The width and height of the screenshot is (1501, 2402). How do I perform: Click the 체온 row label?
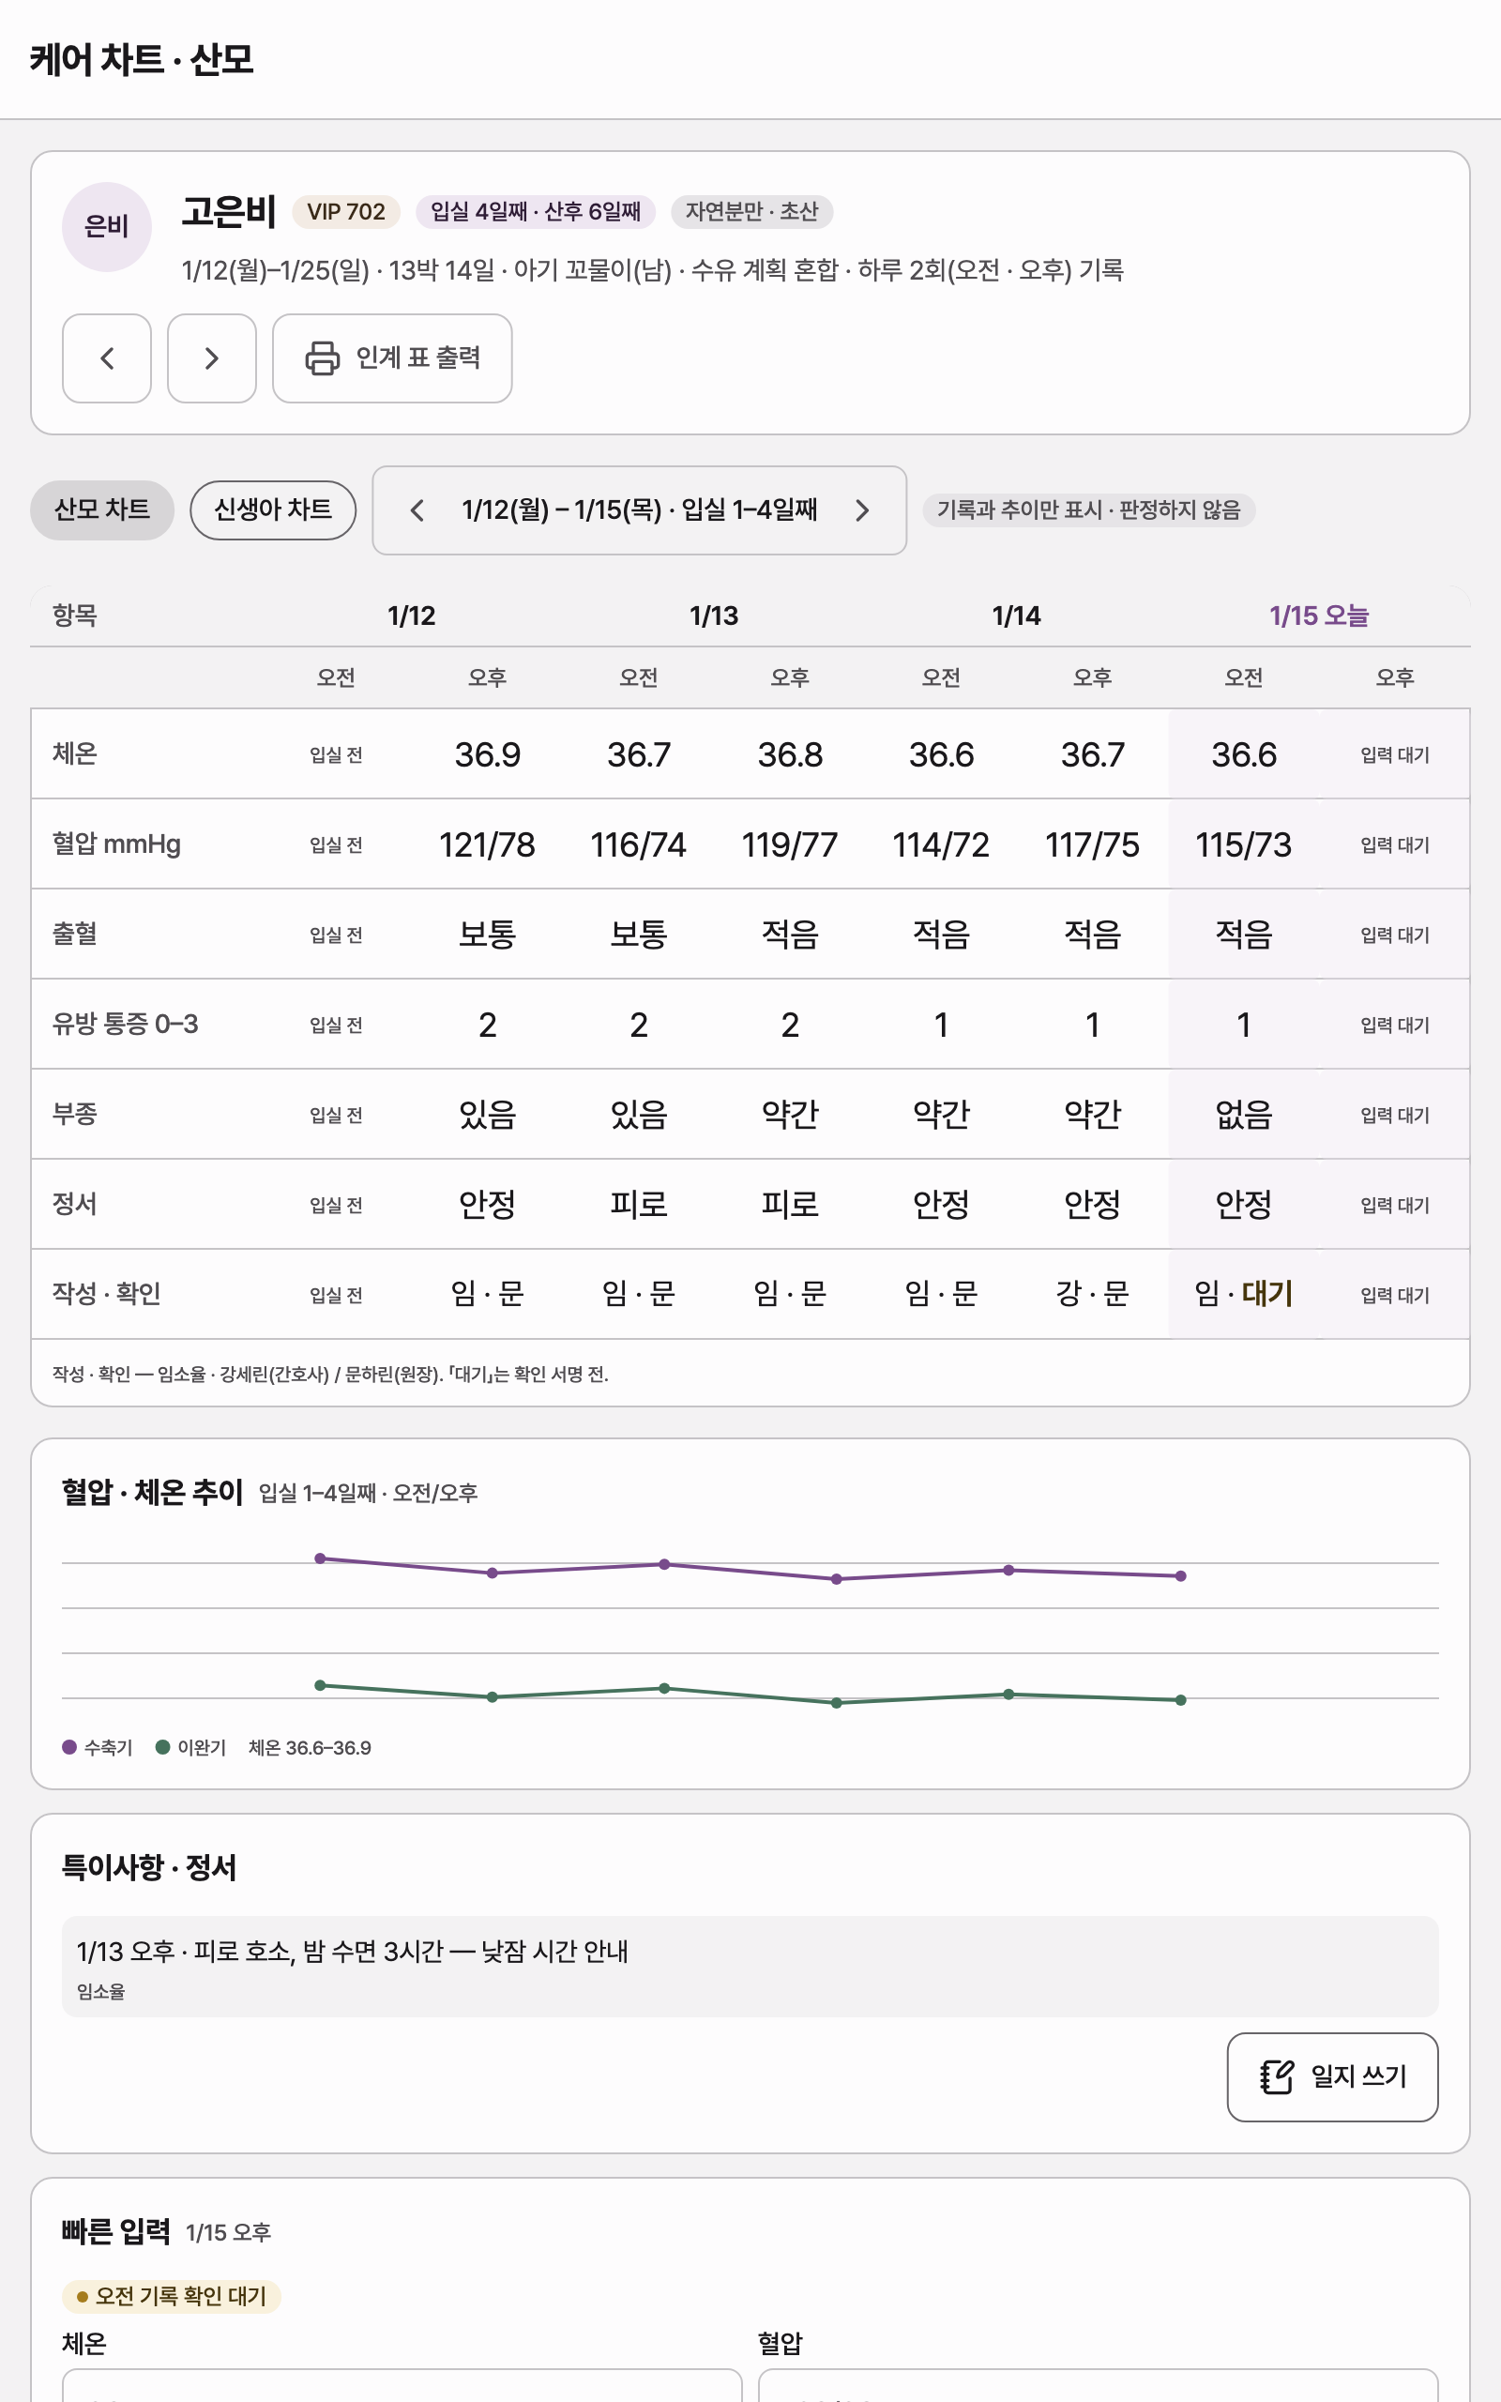pos(74,753)
